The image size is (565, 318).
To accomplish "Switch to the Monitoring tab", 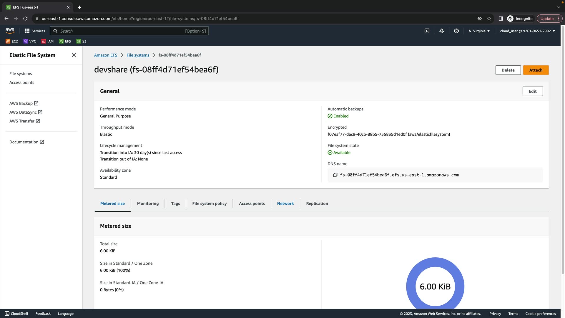I will 148,203.
